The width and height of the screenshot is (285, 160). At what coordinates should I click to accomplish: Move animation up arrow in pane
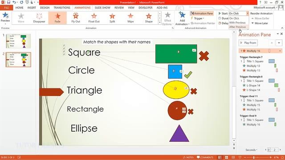click(x=272, y=43)
